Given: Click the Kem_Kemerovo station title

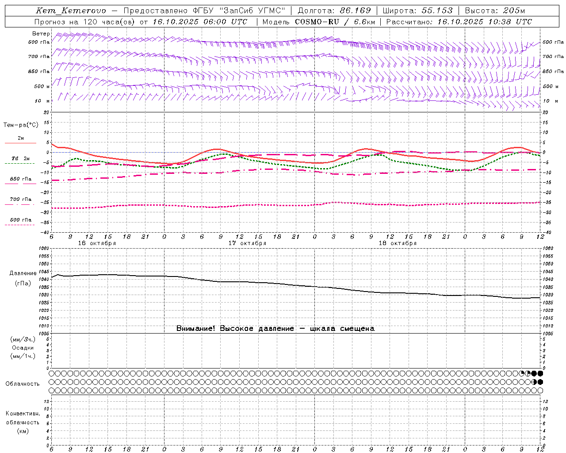Looking at the screenshot, I should coord(71,11).
